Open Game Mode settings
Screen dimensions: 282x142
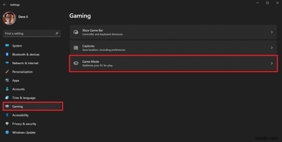[173, 63]
